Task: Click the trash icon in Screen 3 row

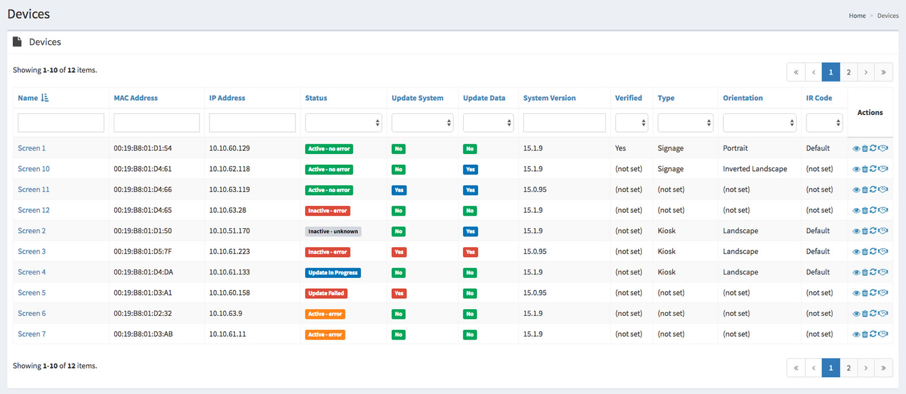Action: (865, 252)
